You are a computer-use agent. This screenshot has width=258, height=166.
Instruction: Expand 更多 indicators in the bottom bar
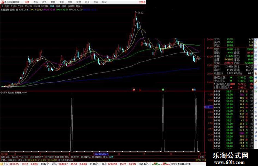pyautogui.click(x=105, y=157)
